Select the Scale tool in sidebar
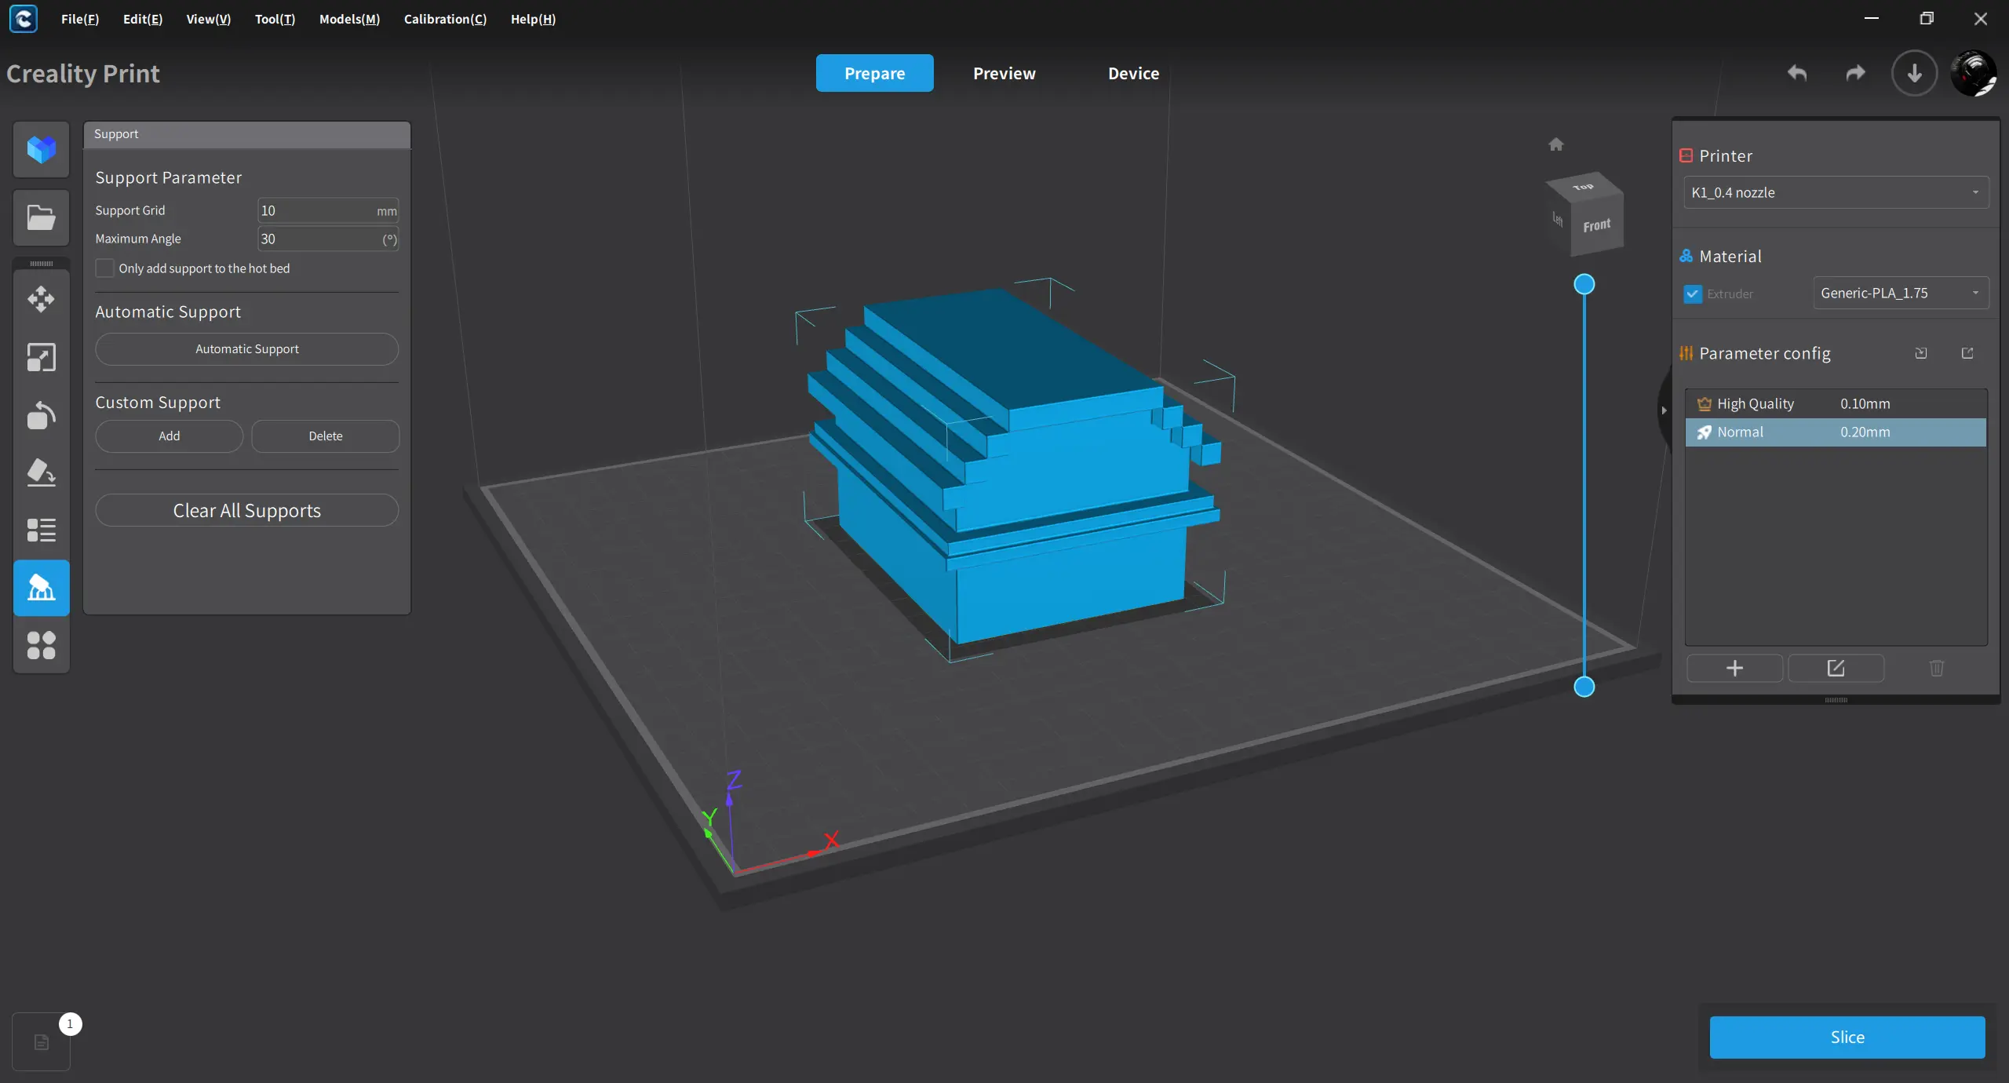 pyautogui.click(x=42, y=357)
